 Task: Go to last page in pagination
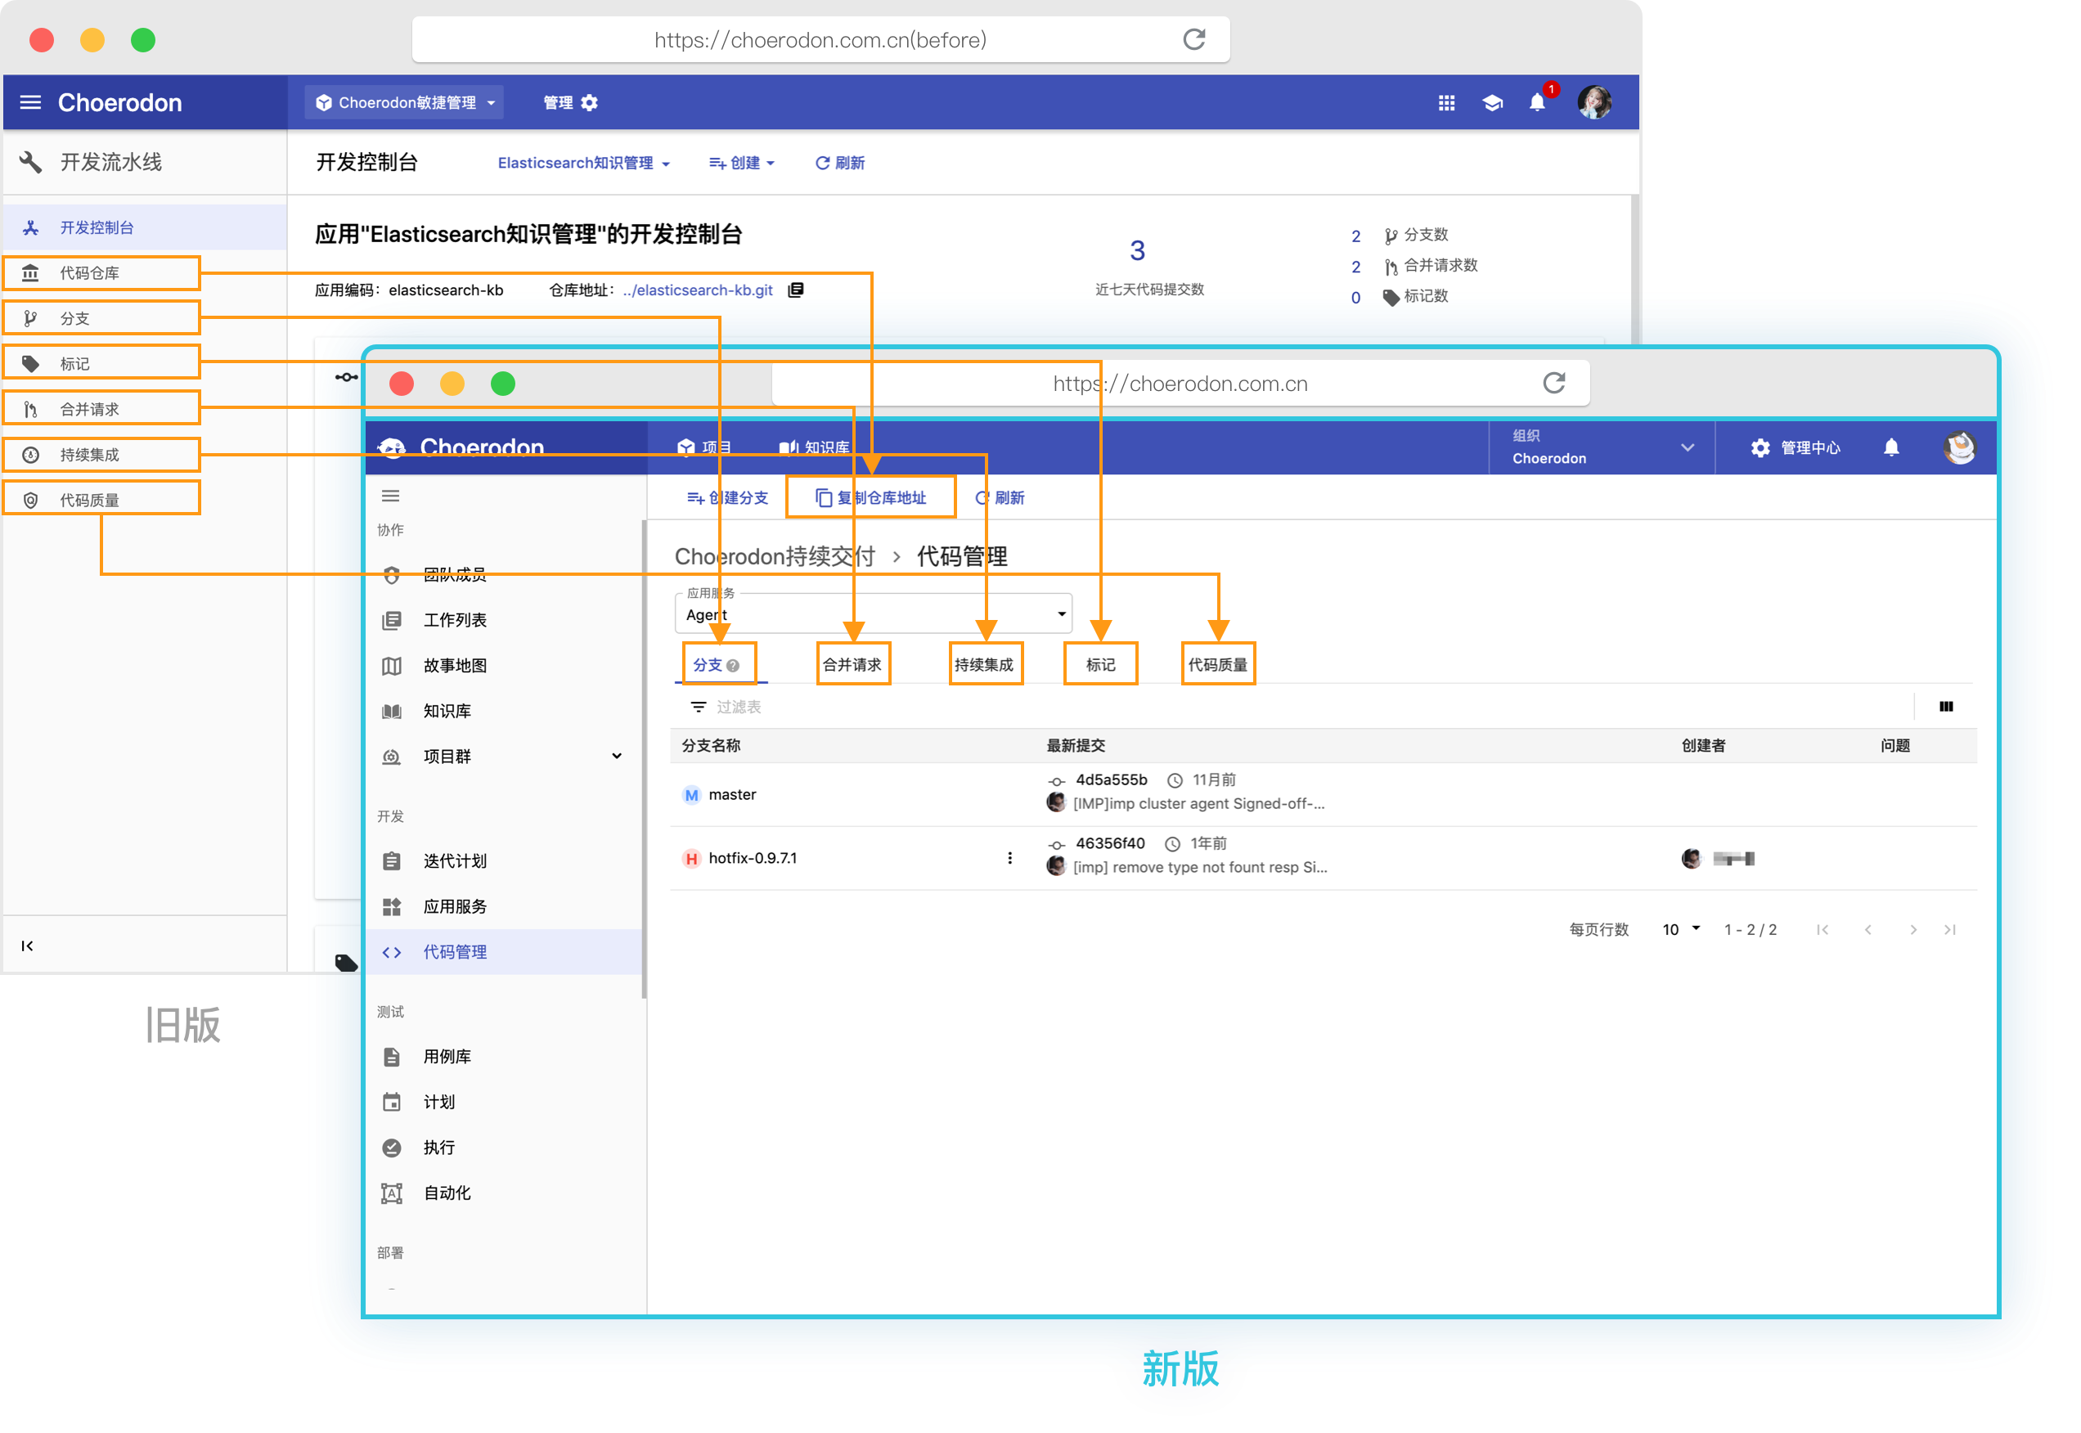(1949, 929)
